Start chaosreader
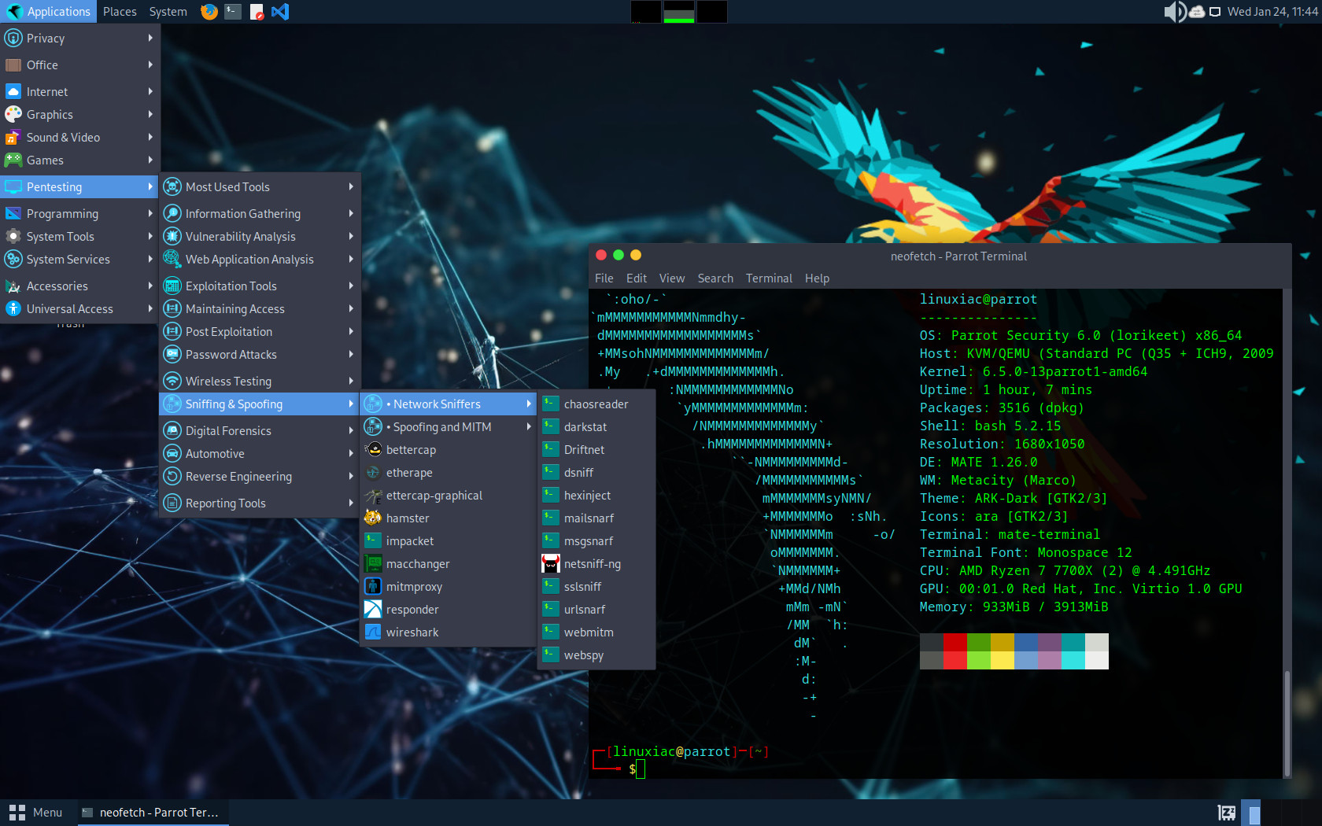 click(596, 404)
